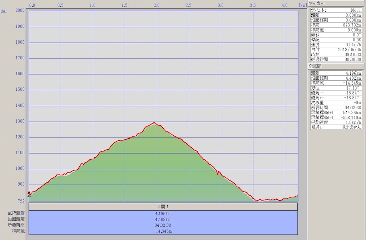Screen dimensions: 366x240
Task: Click the hiker marker icon at the profile start
Action: [29, 194]
